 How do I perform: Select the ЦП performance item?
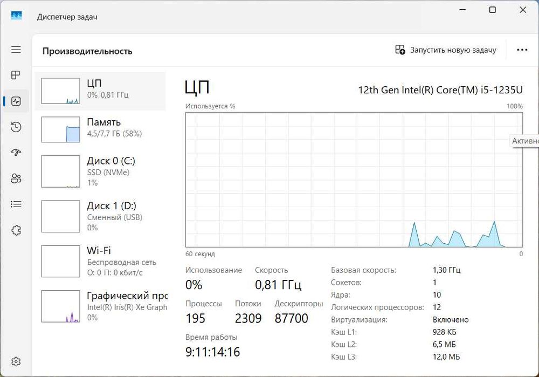pyautogui.click(x=100, y=91)
